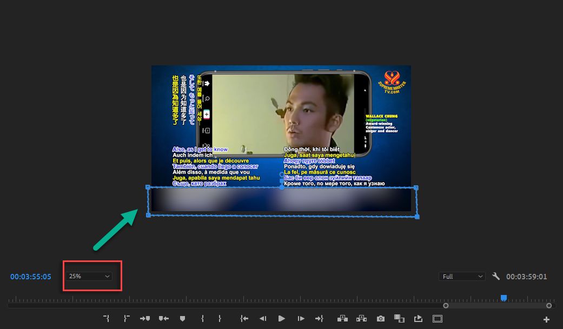Export frame with the camera icon

click(381, 319)
